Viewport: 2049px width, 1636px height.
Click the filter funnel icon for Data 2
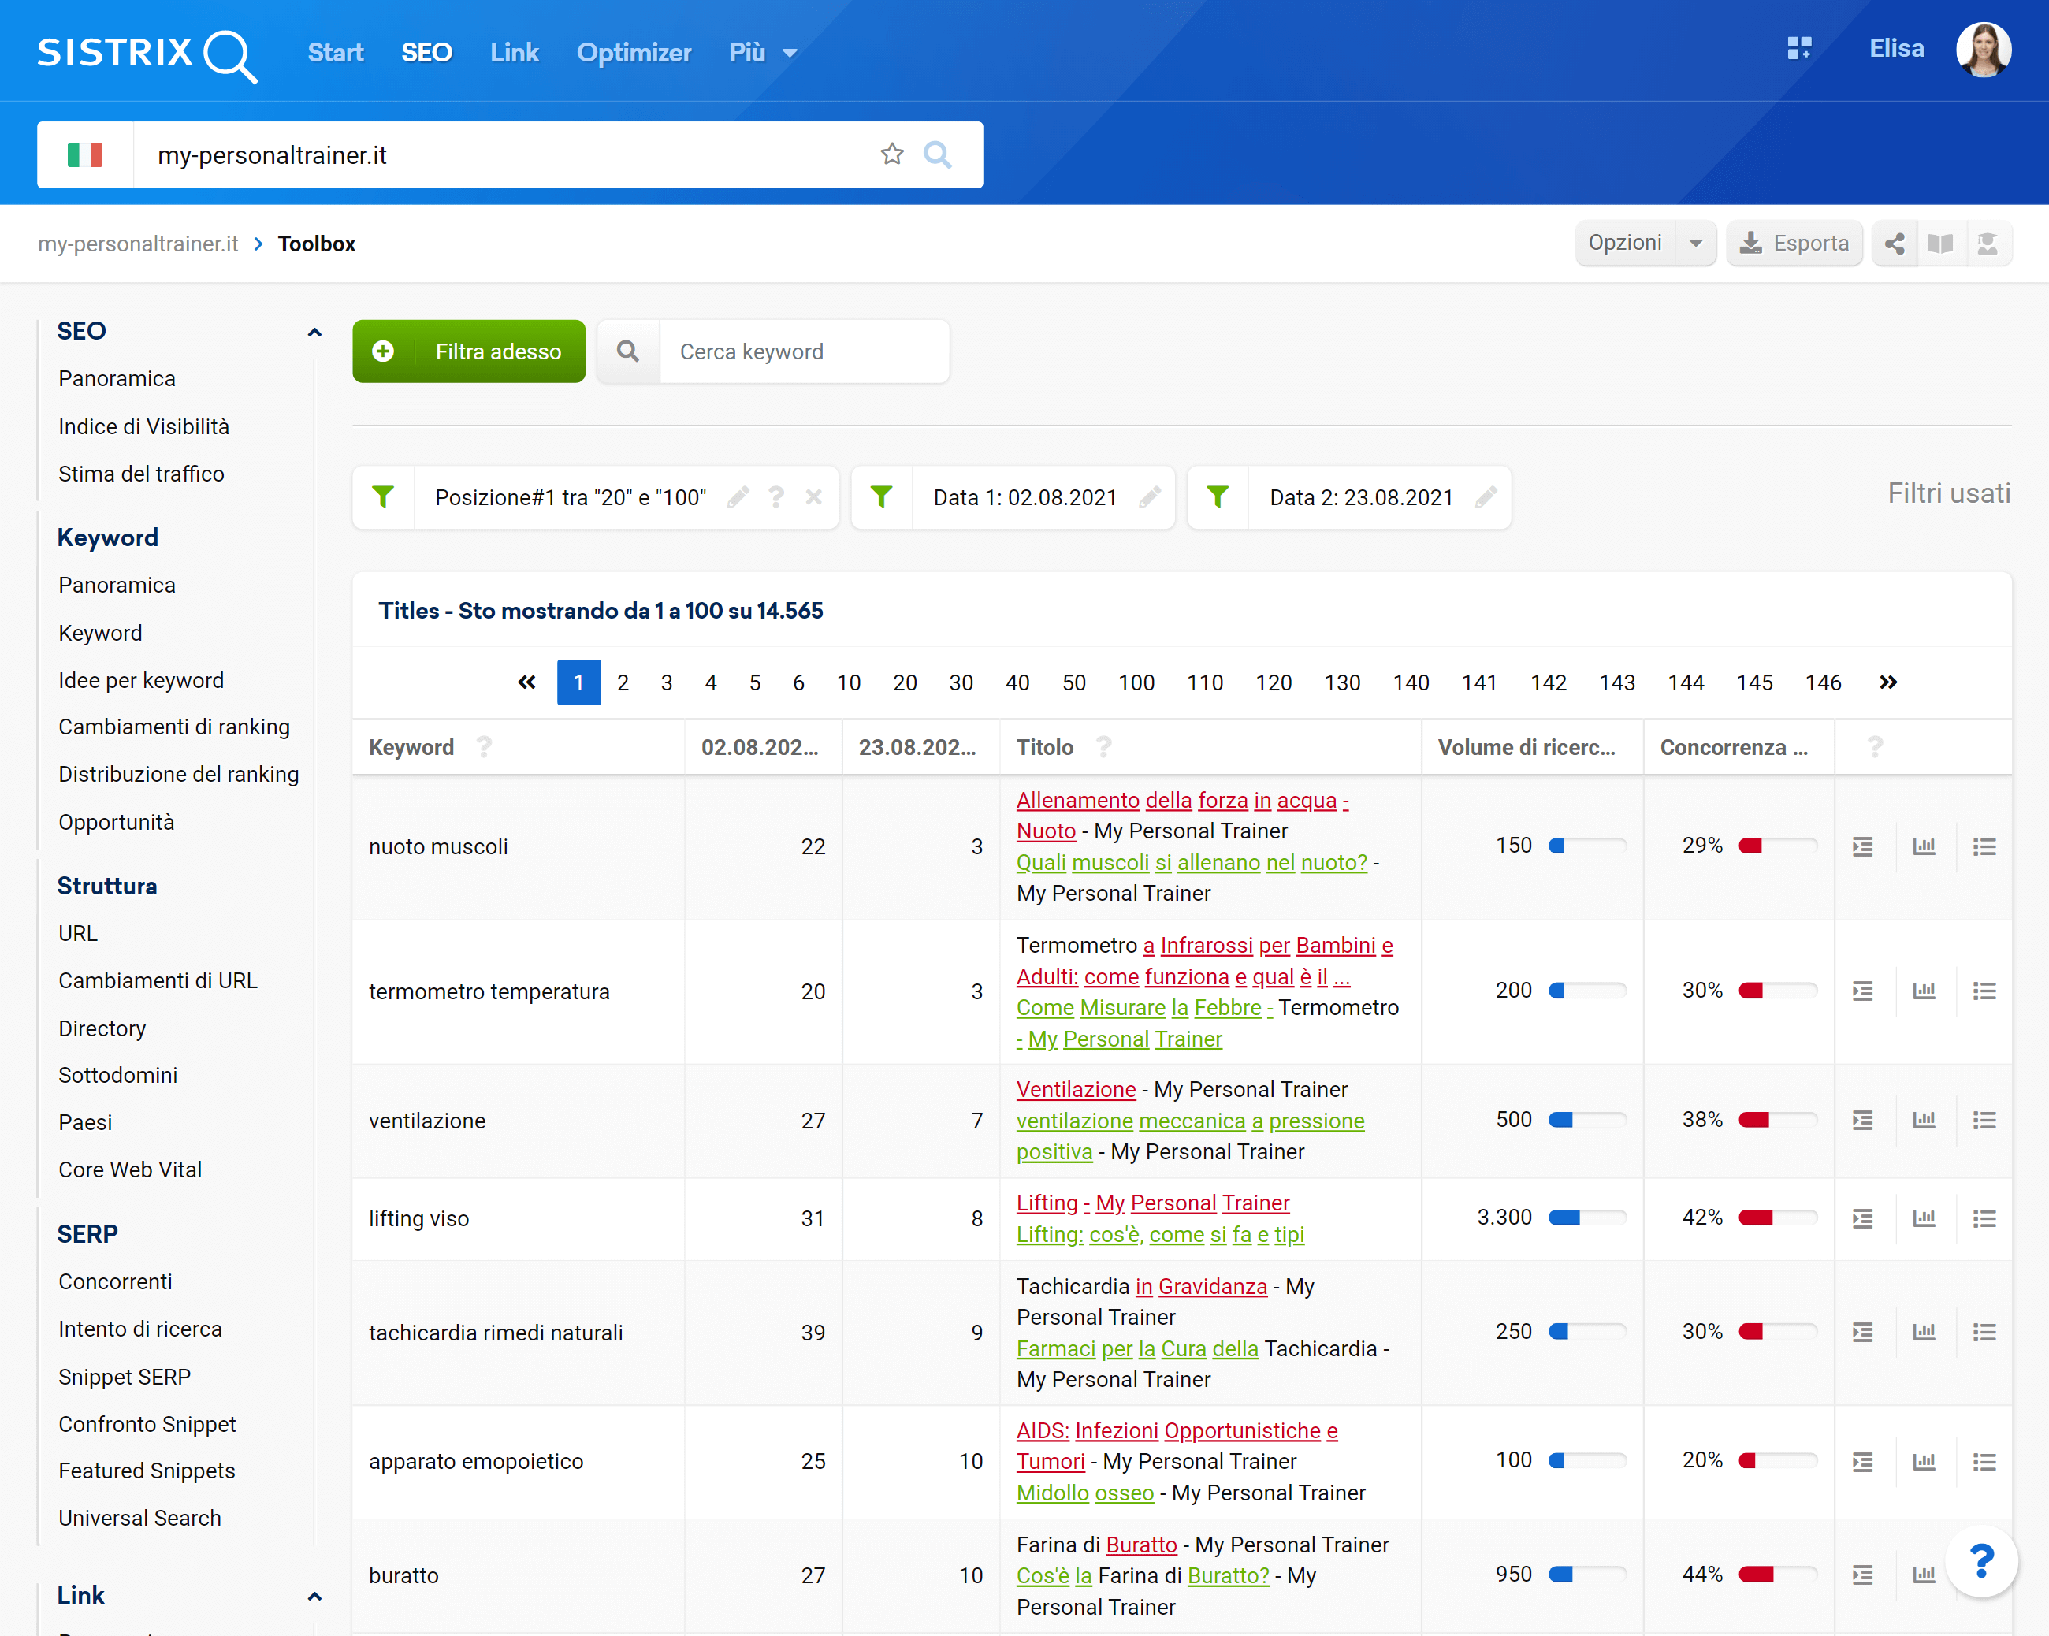[x=1221, y=496]
